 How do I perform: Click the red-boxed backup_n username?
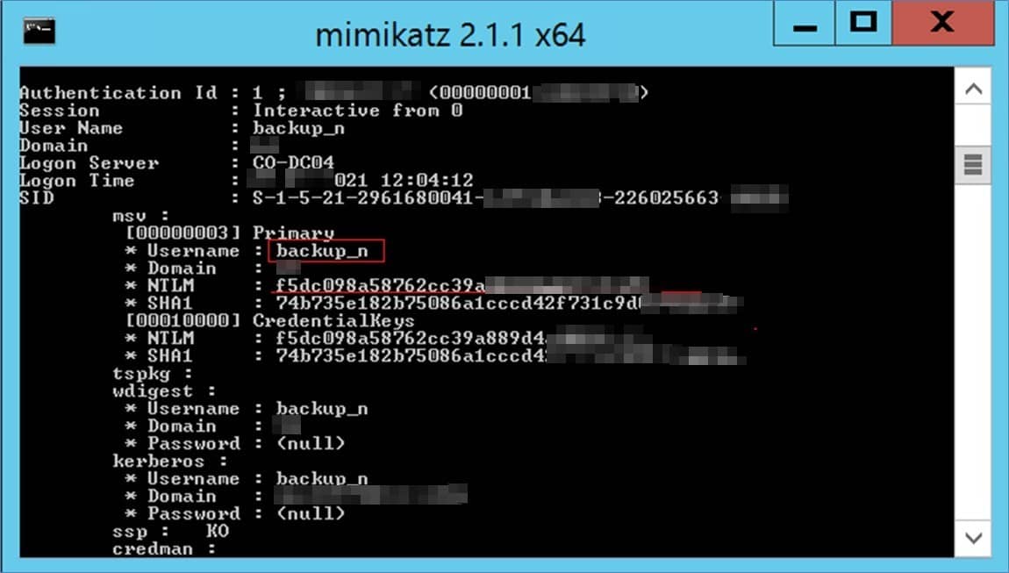[x=326, y=250]
